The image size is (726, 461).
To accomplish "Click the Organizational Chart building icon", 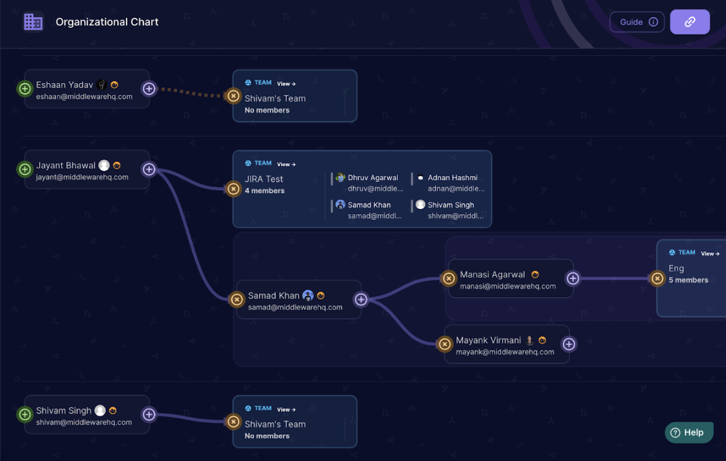I will click(33, 22).
